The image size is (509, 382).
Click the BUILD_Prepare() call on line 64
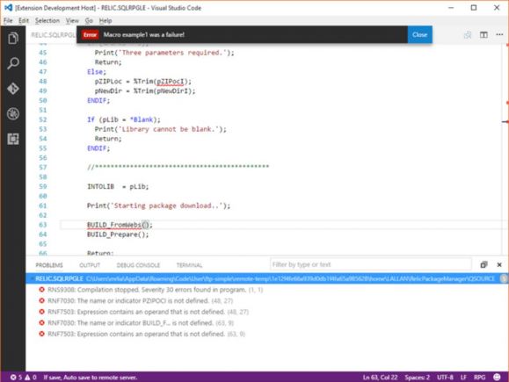(x=118, y=234)
